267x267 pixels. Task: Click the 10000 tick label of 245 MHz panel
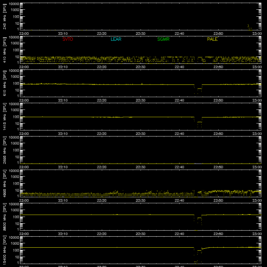coord(14,4)
